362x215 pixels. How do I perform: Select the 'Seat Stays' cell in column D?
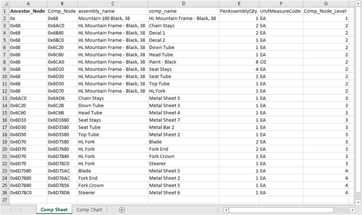coord(183,69)
